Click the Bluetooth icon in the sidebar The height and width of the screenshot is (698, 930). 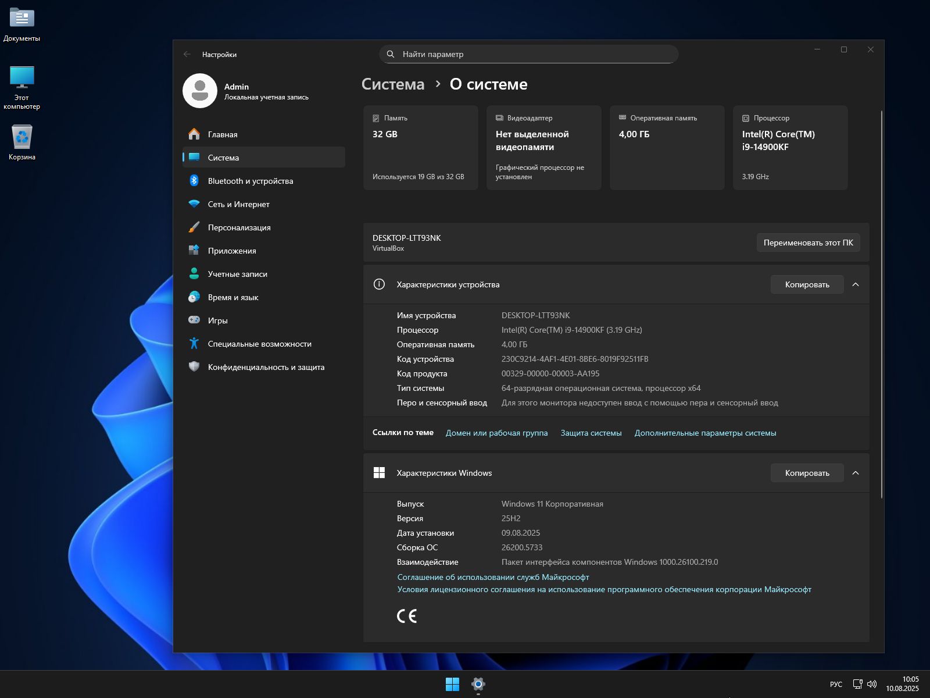(194, 181)
